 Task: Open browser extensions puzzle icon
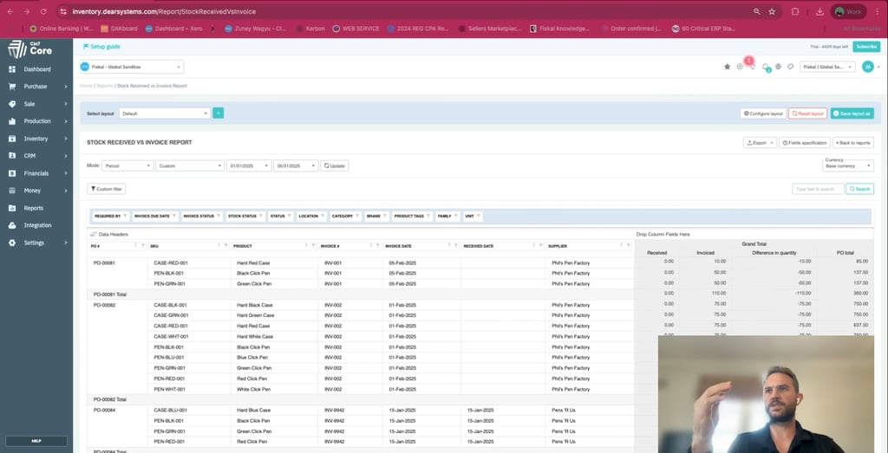(795, 11)
